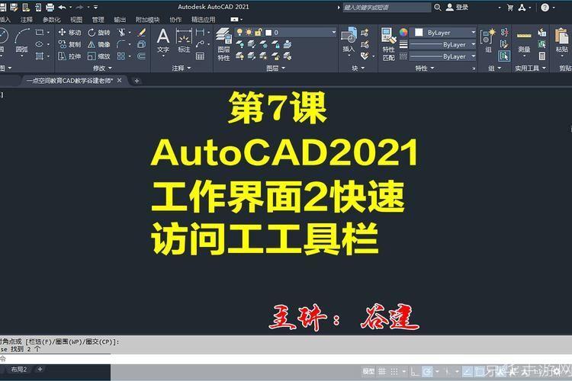Select the Fillet tool icon
Viewport: 572px width, 381px height.
pos(121,44)
